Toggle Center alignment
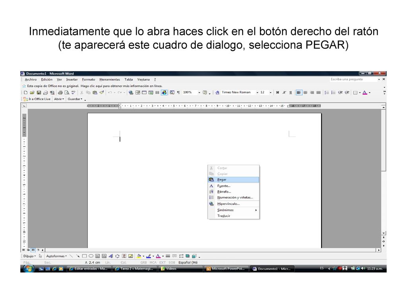The height and width of the screenshot is (305, 407). click(306, 93)
